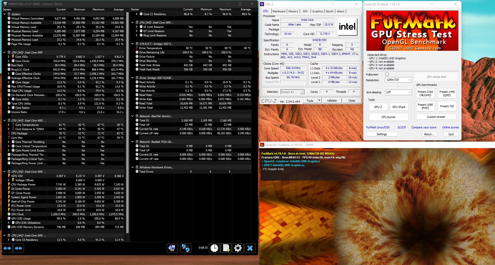The width and height of the screenshot is (495, 265).
Task: Click the Tools dropdown arrow in CPU-Z
Action: click(319, 101)
